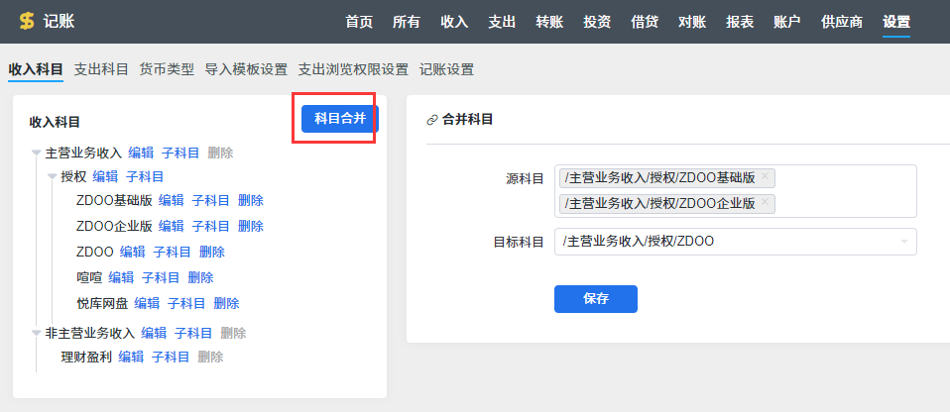Open 供应商 in top navigation
The width and height of the screenshot is (950, 412).
841,22
